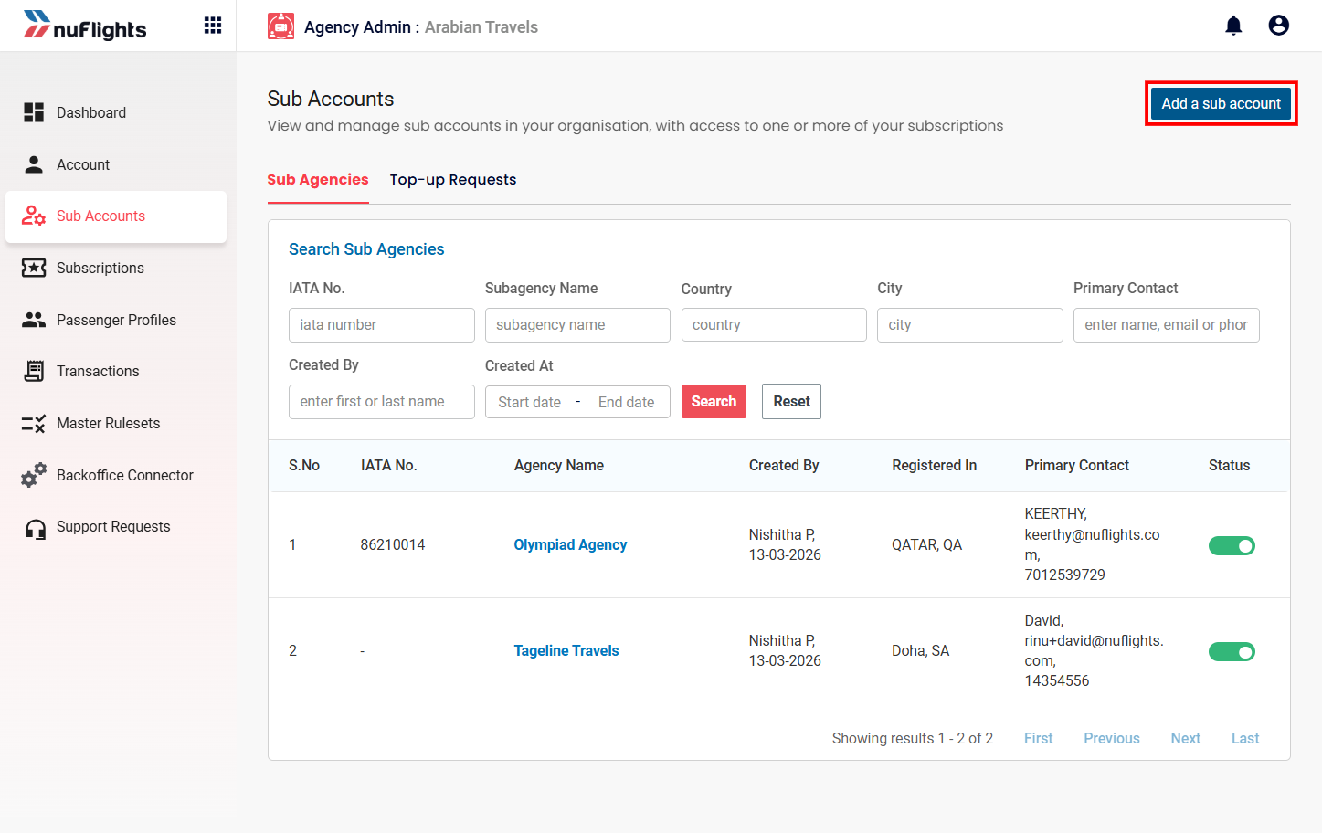The height and width of the screenshot is (833, 1322).
Task: Click the Agency Name column header
Action: 559,465
